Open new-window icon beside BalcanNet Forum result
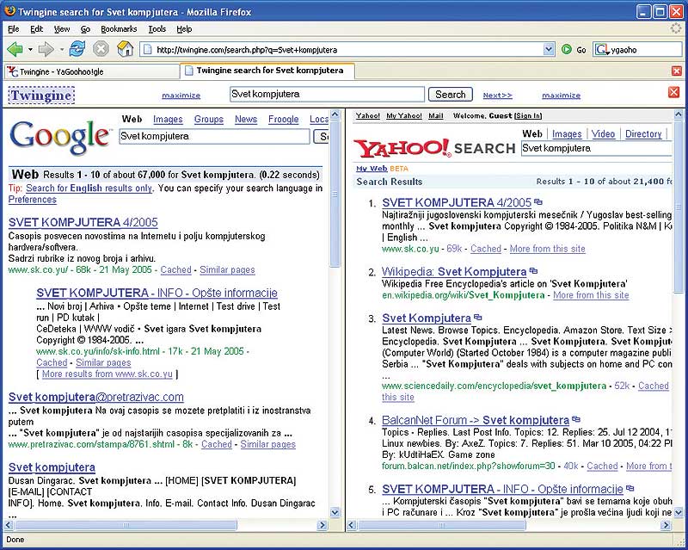This screenshot has width=688, height=550. pyautogui.click(x=576, y=419)
